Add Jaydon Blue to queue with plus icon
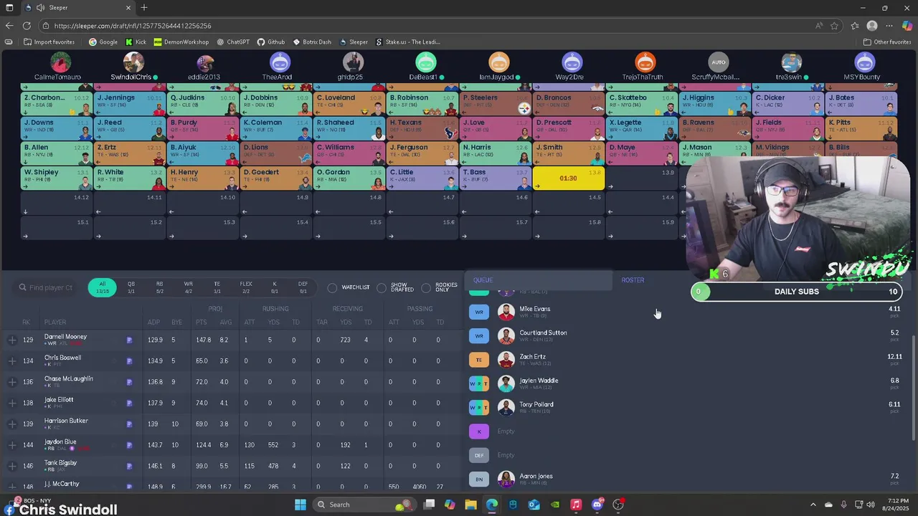 pos(12,445)
